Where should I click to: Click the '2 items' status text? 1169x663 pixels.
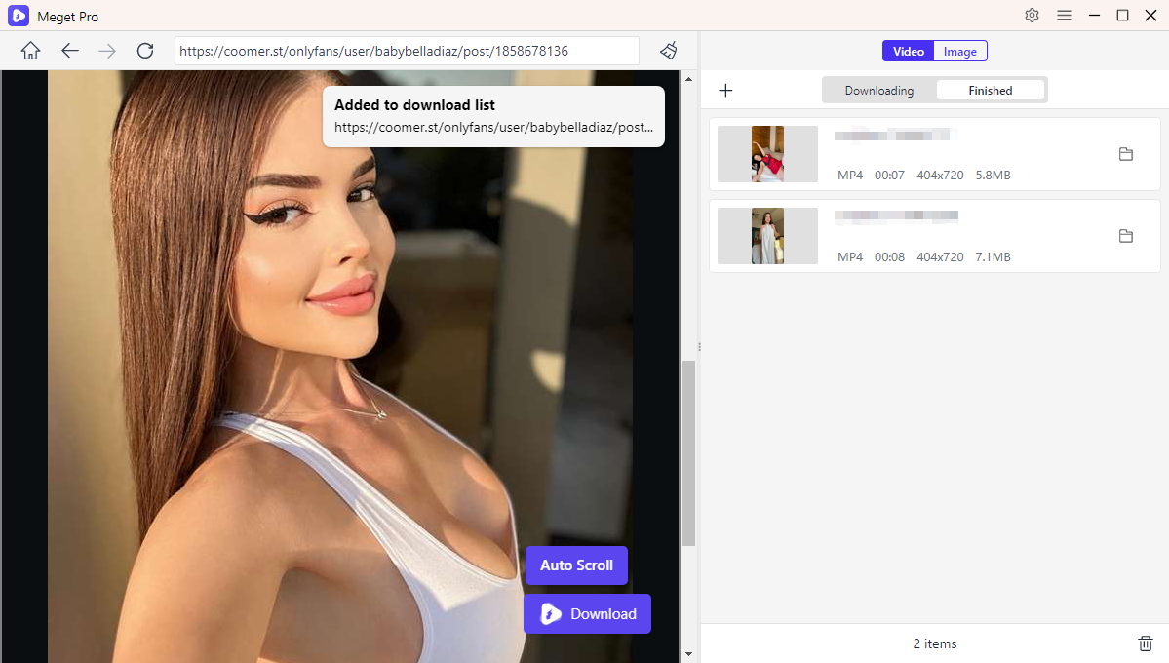point(934,643)
